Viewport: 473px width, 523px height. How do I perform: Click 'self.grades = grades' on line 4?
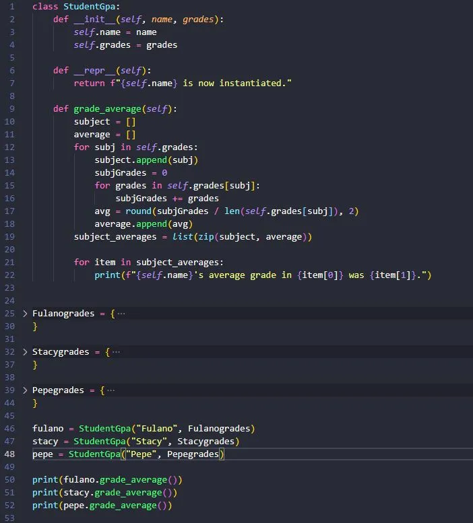(x=125, y=45)
